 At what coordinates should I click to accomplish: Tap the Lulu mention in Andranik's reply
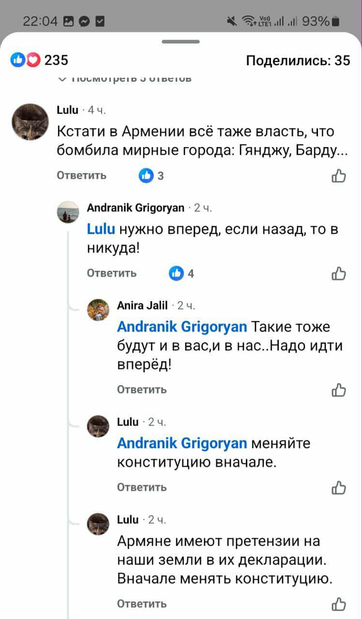coord(101,229)
